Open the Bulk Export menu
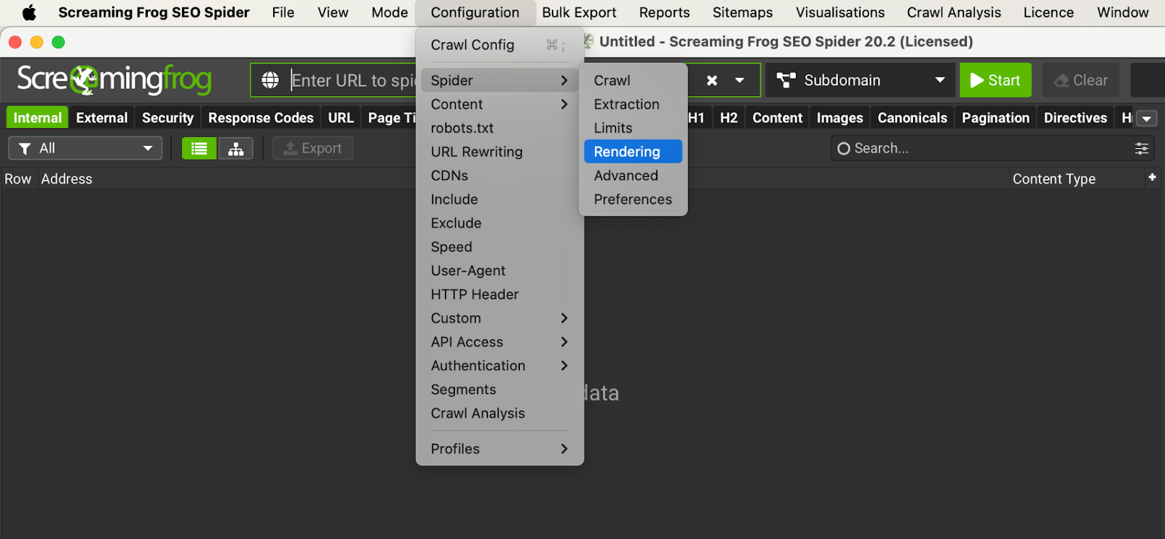The image size is (1165, 539). coord(579,12)
